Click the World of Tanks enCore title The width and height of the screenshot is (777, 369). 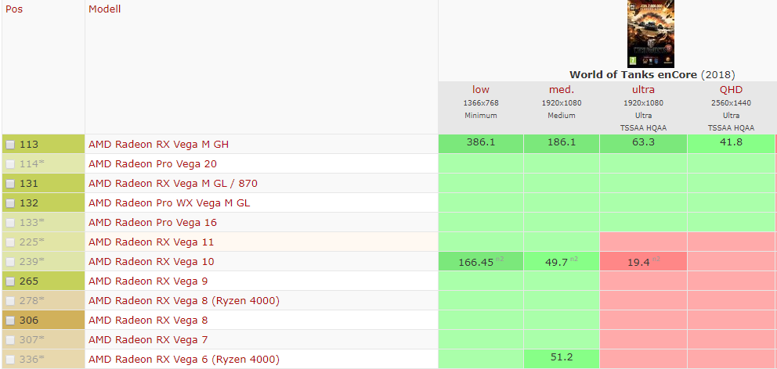point(634,75)
